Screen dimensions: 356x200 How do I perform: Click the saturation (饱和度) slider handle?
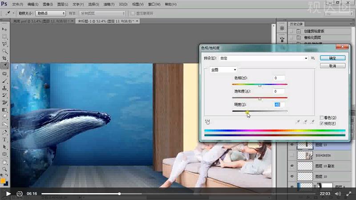point(260,99)
